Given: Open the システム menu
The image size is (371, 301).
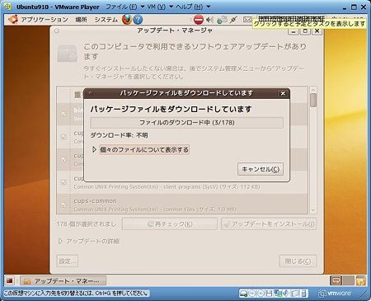Looking at the screenshot, I should point(106,20).
